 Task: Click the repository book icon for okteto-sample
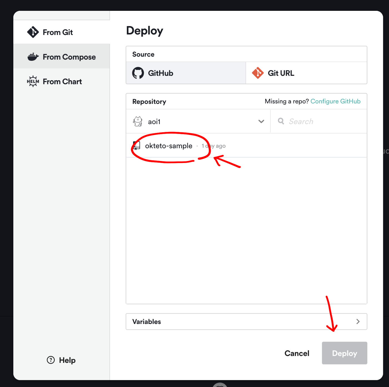tap(136, 146)
